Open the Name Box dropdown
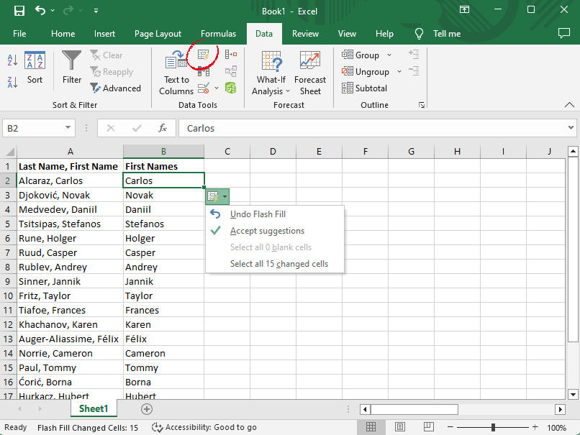 68,128
